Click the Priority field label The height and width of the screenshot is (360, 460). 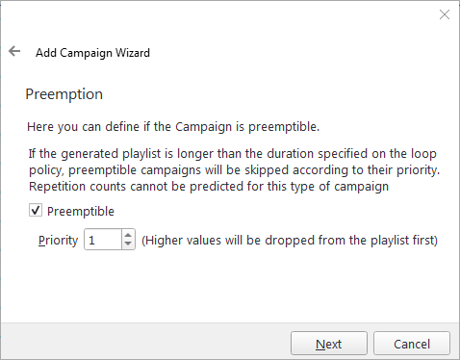58,241
